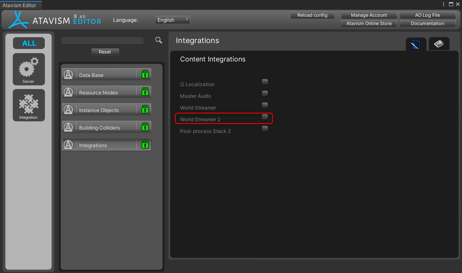This screenshot has width=462, height=273.
Task: Toggle the Post-process Stack 2 checkbox
Action: pos(265,128)
